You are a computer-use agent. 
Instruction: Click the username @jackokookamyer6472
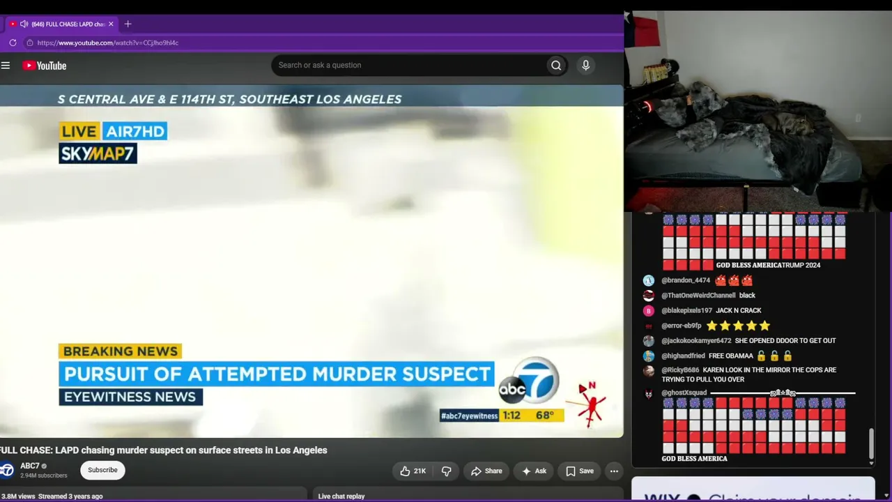click(x=696, y=341)
